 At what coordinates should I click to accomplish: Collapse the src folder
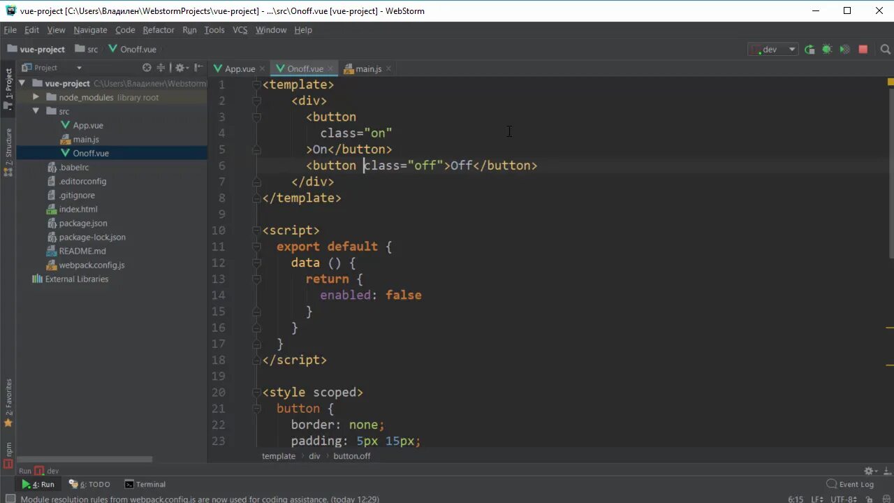(36, 111)
